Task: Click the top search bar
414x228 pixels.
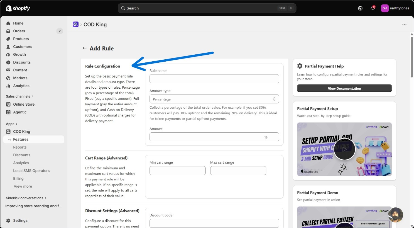Action: [x=207, y=8]
